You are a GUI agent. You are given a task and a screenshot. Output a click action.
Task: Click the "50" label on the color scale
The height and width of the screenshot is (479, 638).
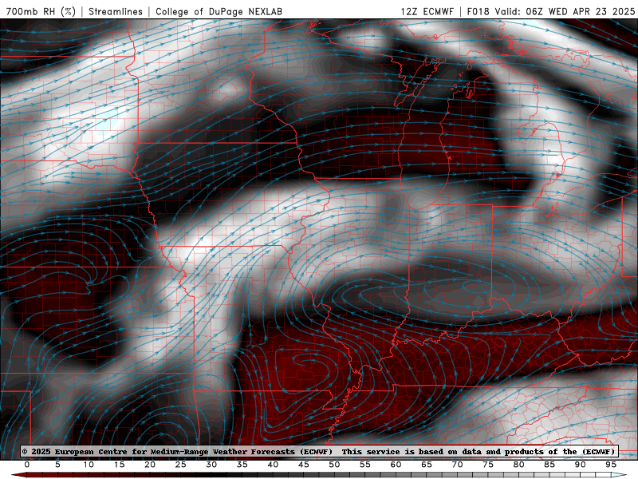click(x=334, y=465)
